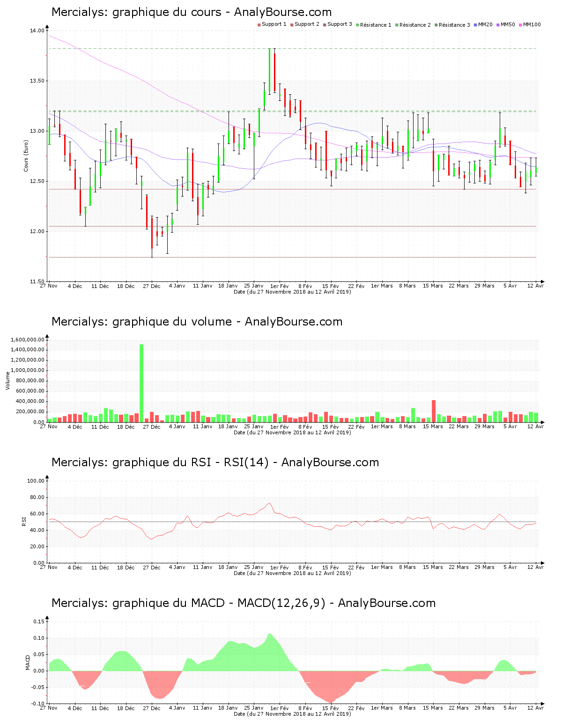Click '27 Déc' on the volume chart axis
This screenshot has height=727, width=562.
point(151,427)
